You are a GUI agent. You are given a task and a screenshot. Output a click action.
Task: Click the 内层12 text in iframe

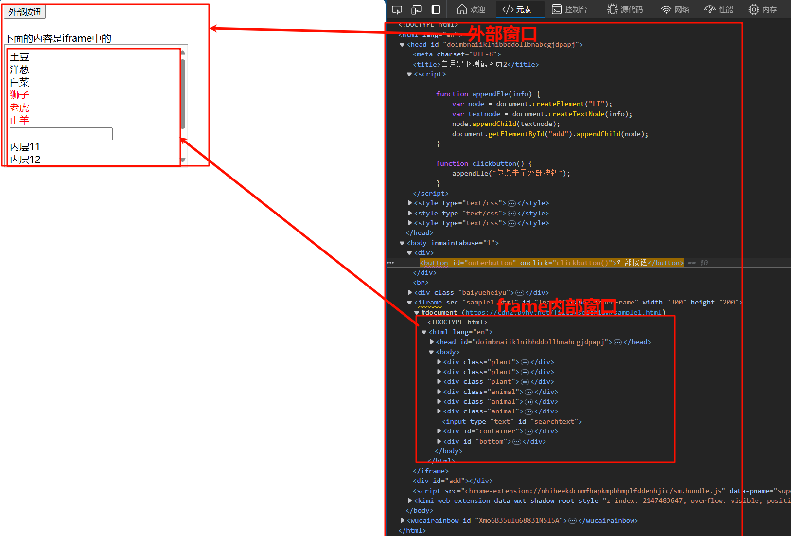point(25,160)
